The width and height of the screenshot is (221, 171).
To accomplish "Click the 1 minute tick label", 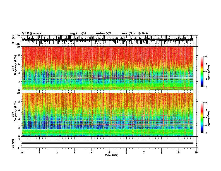I will (x=39, y=153).
